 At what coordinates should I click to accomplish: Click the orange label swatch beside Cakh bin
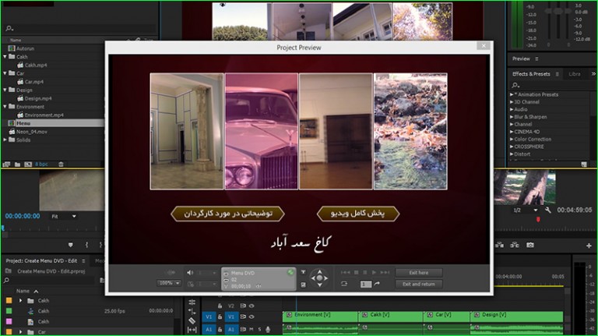(9, 301)
